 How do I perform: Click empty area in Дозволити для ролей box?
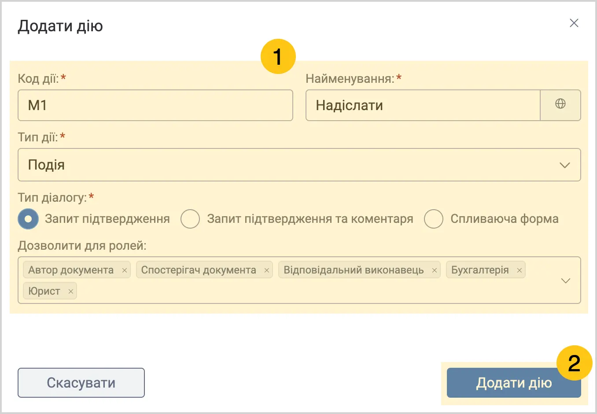click(x=308, y=292)
